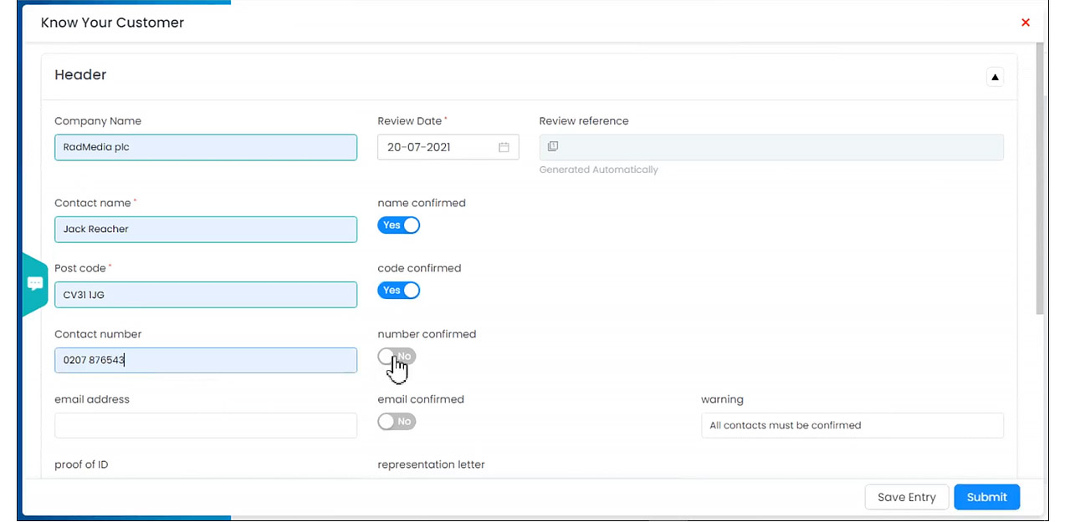The height and width of the screenshot is (522, 1070).
Task: Click the teal chat bubble side tab
Action: point(34,284)
